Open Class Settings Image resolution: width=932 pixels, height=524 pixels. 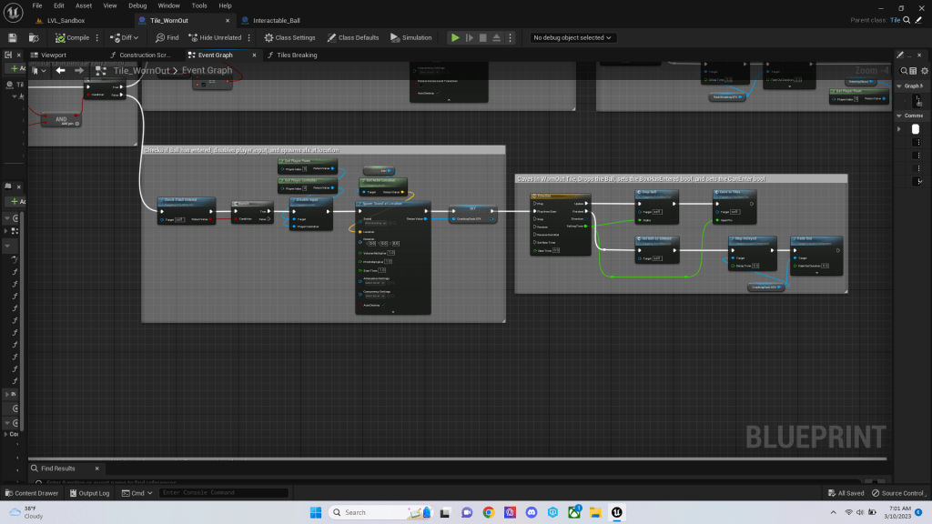289,37
